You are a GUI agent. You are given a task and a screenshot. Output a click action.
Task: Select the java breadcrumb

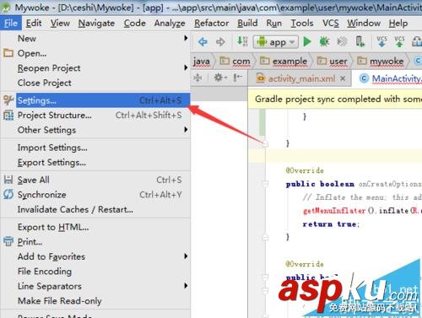tap(202, 62)
